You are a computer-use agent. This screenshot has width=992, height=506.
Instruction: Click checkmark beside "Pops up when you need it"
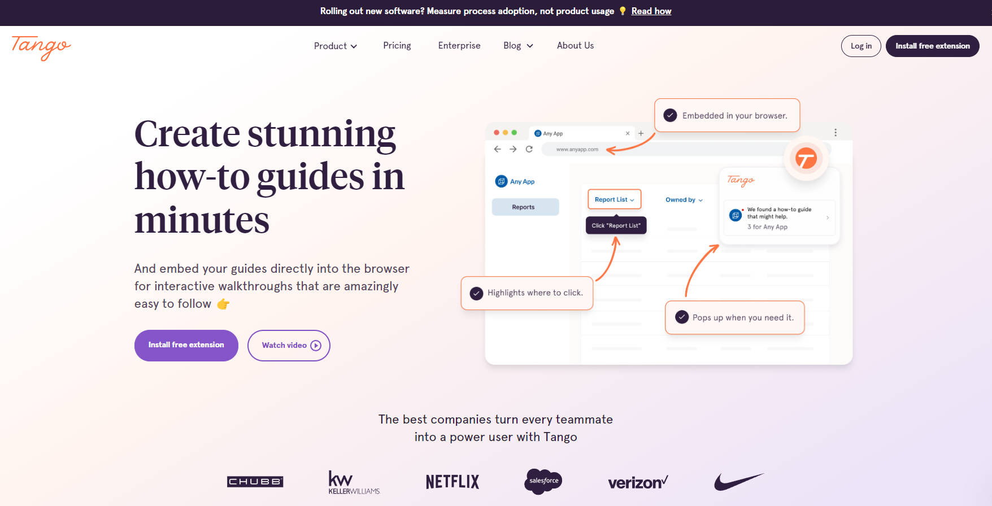pos(682,317)
